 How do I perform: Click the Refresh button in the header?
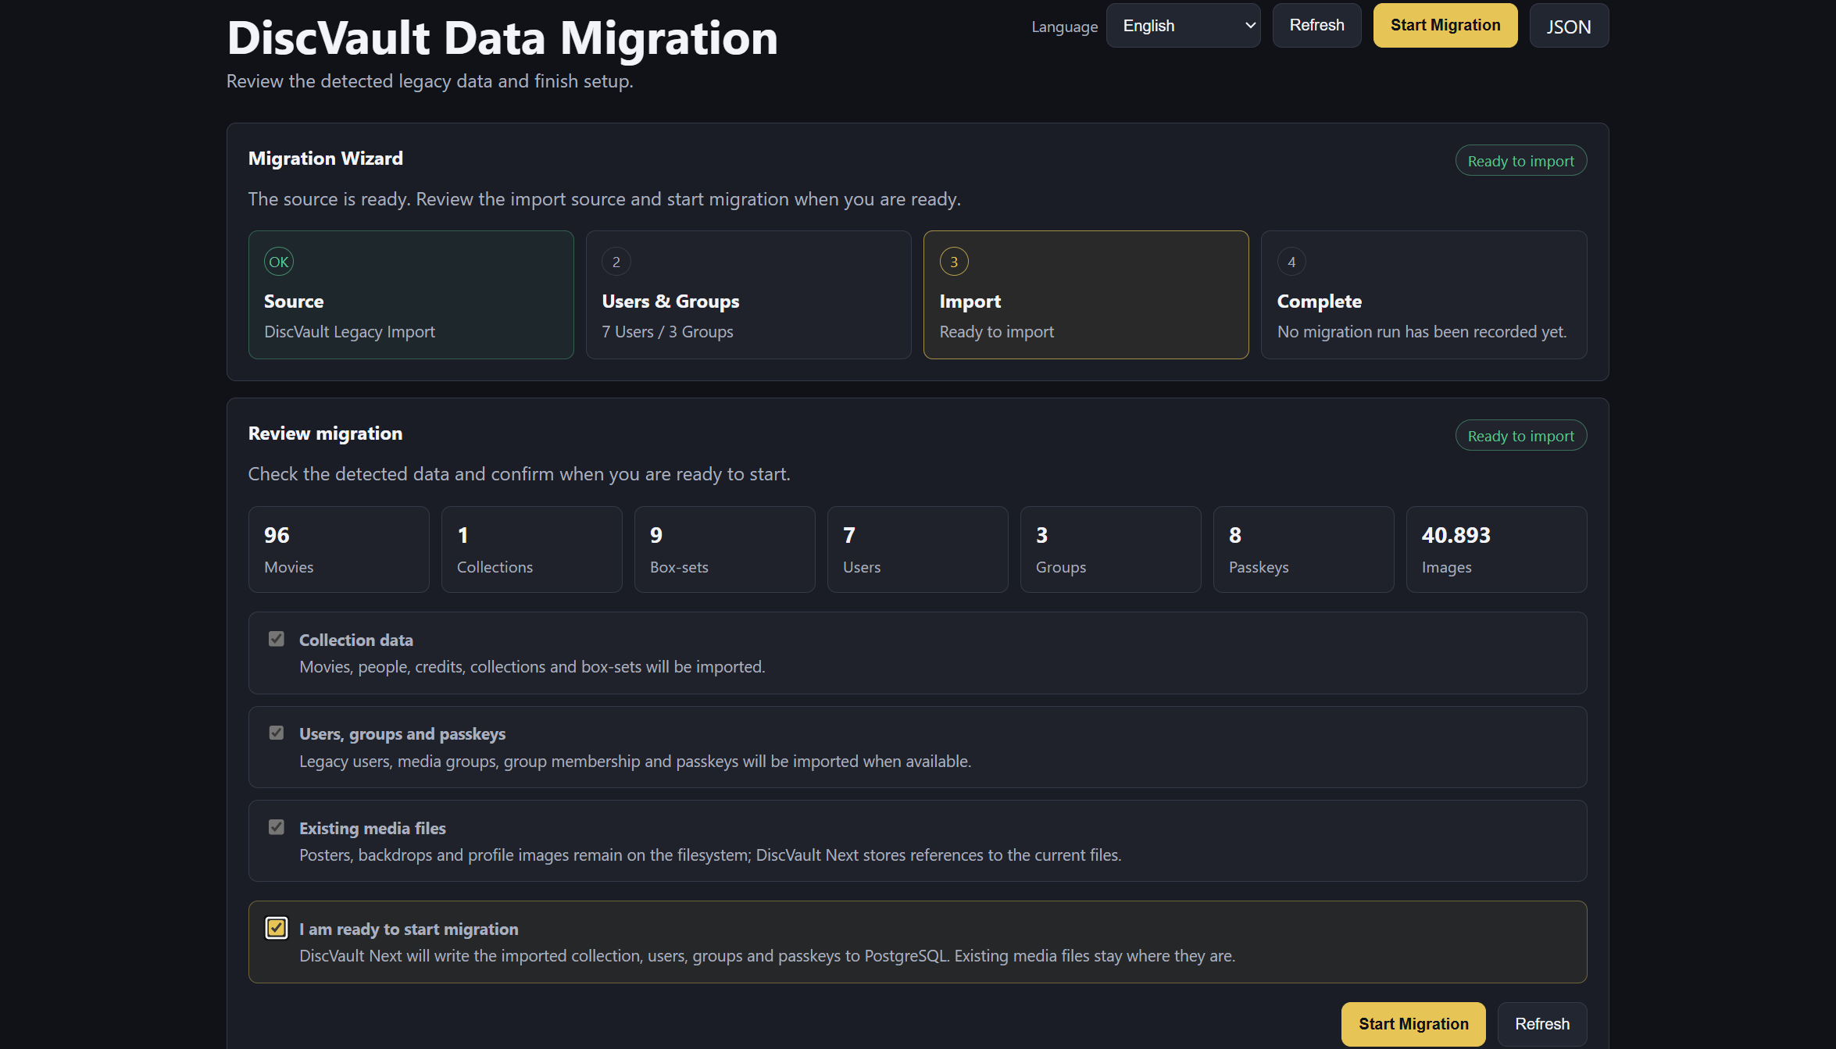coord(1316,26)
